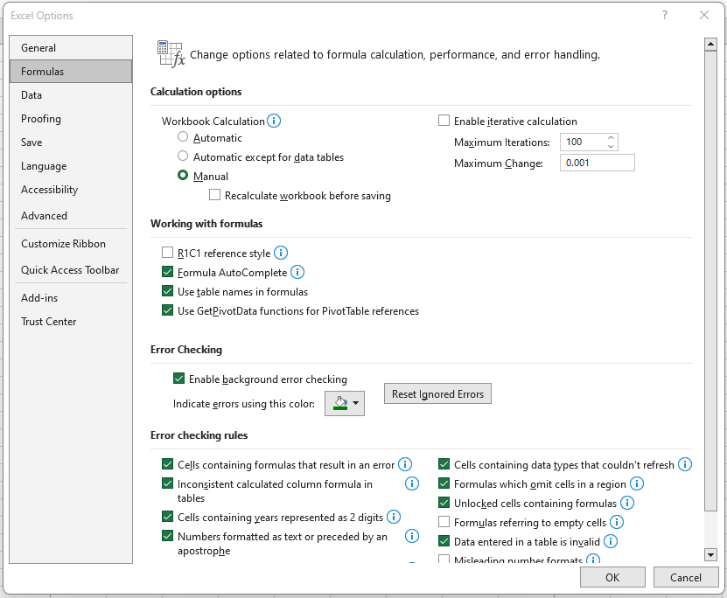The image size is (727, 598).
Task: Click info icon next to R1C1 reference style
Action: tap(281, 254)
